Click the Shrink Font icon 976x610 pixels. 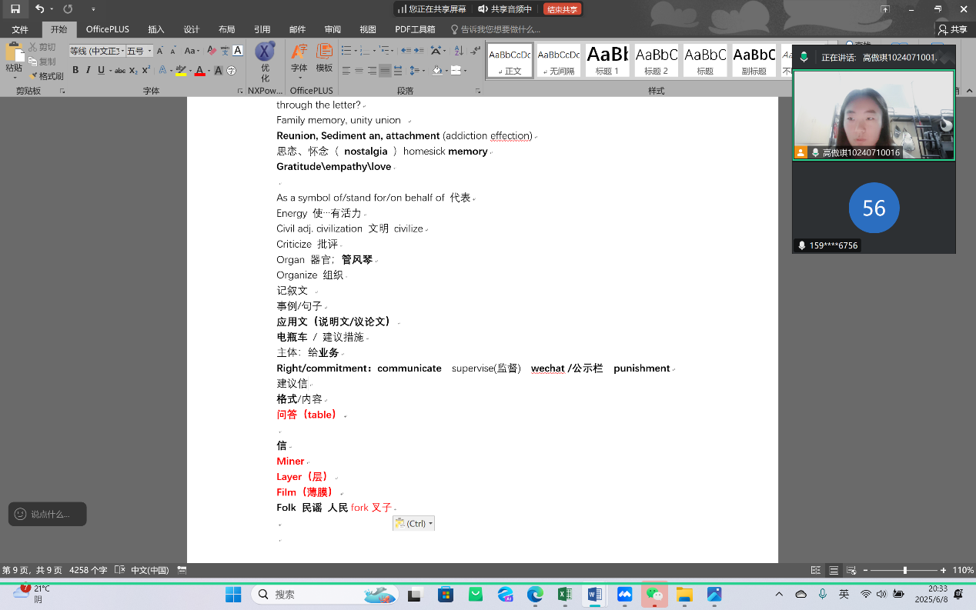pos(172,51)
